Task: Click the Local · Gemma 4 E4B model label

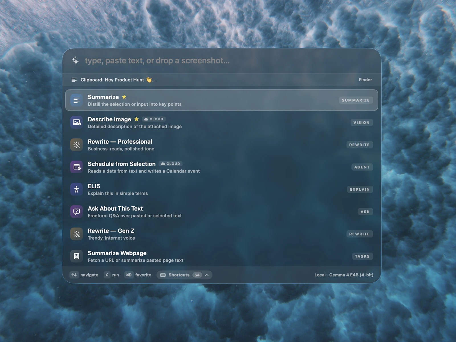Action: 344,275
